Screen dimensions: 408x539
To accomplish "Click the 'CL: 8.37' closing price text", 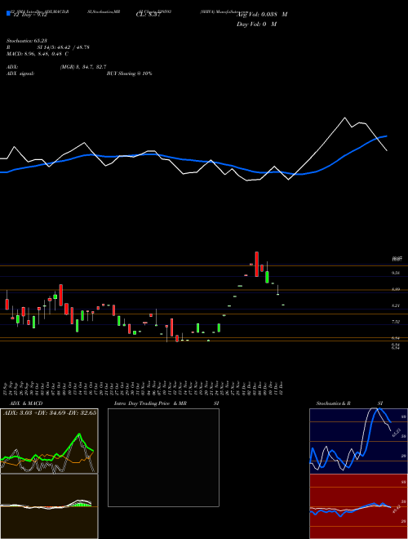I will (149, 15).
